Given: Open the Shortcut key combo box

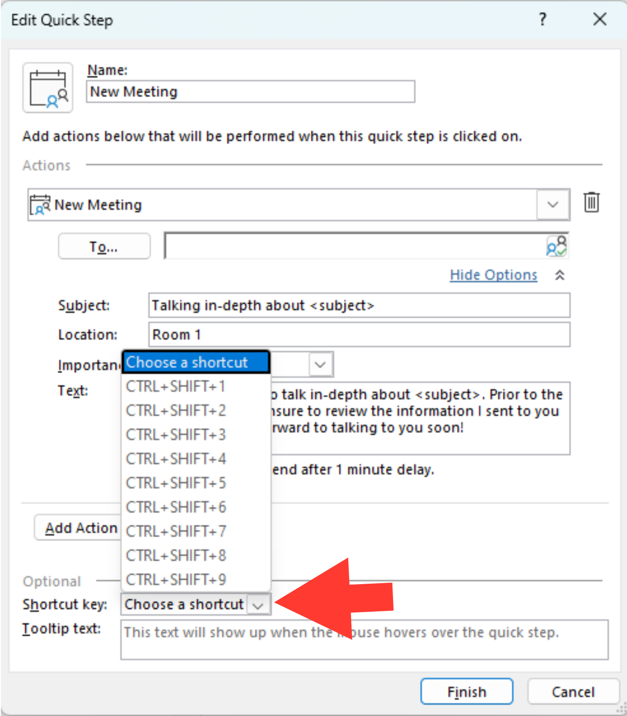Looking at the screenshot, I should [196, 604].
